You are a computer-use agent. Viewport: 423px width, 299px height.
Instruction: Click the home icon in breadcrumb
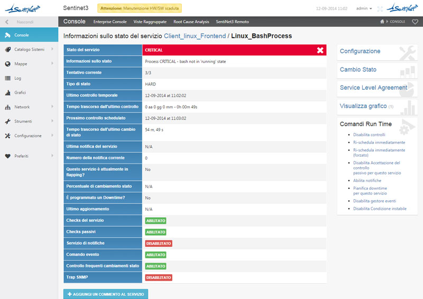pos(382,22)
